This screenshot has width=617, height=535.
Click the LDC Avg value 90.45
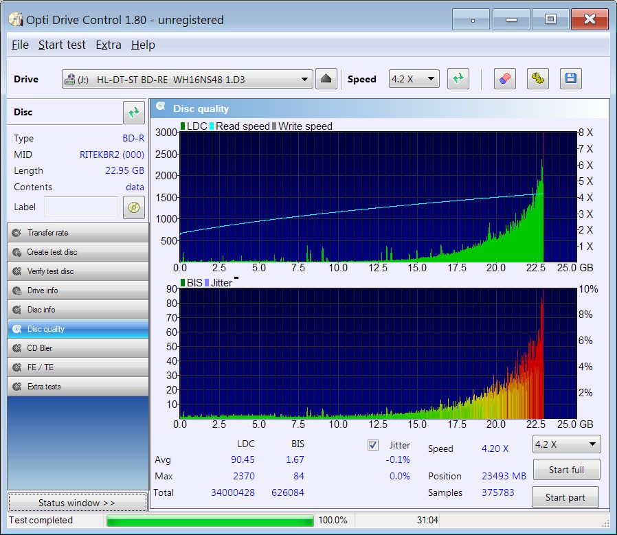point(243,459)
